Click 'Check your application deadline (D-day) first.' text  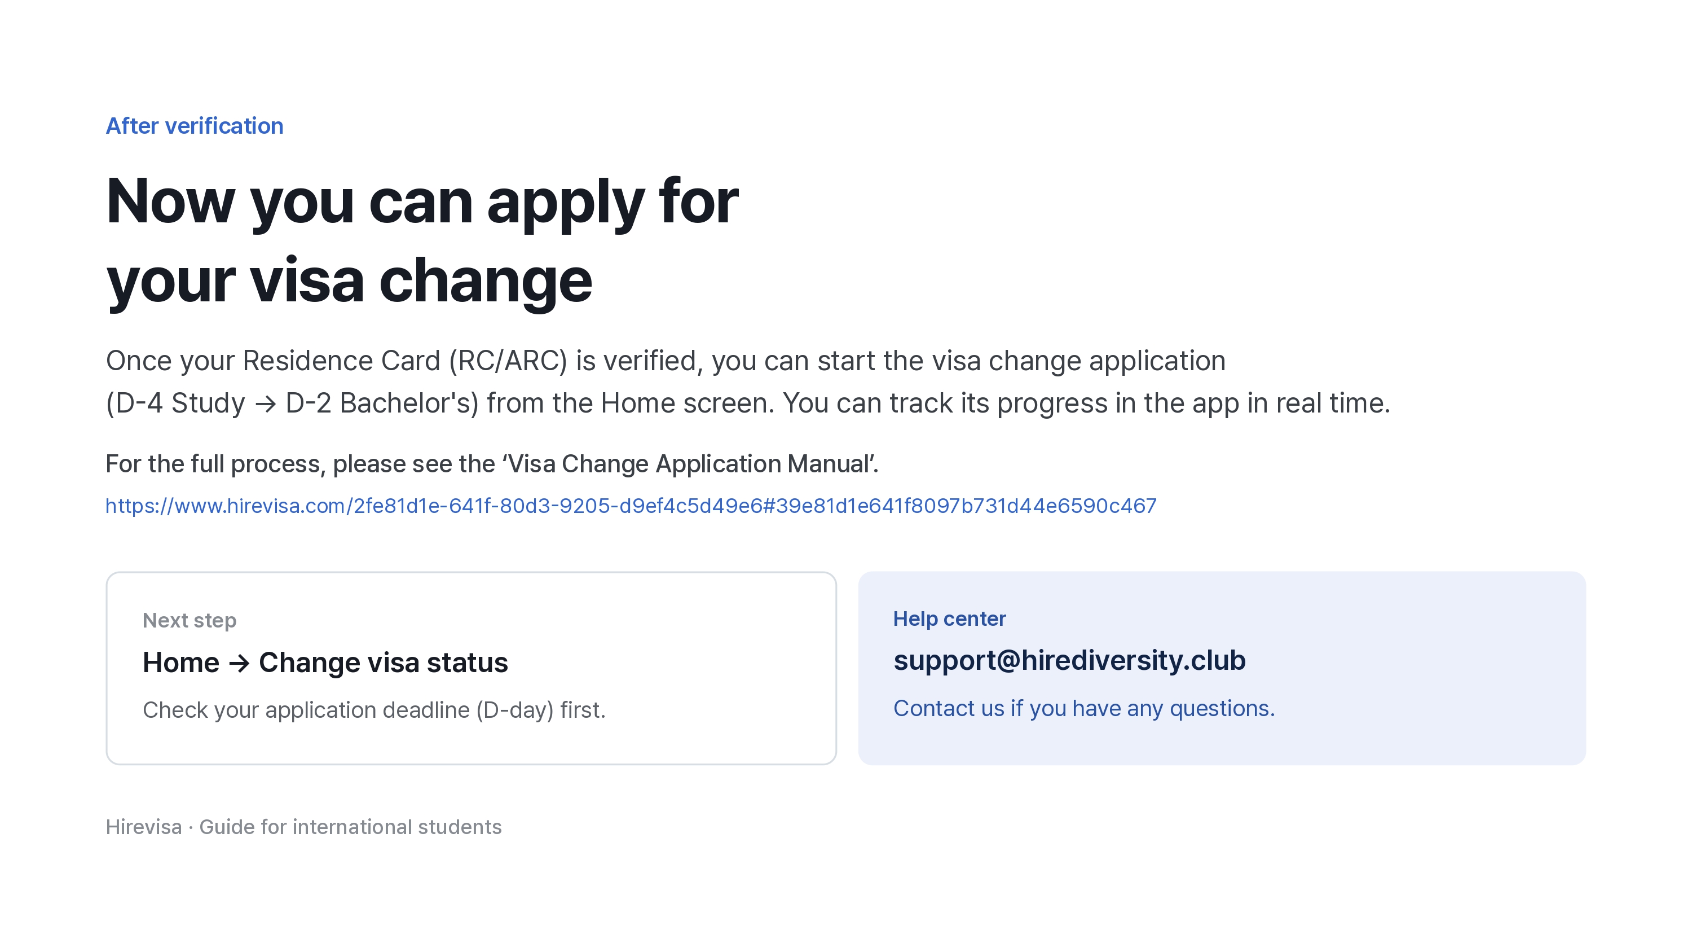pos(374,710)
